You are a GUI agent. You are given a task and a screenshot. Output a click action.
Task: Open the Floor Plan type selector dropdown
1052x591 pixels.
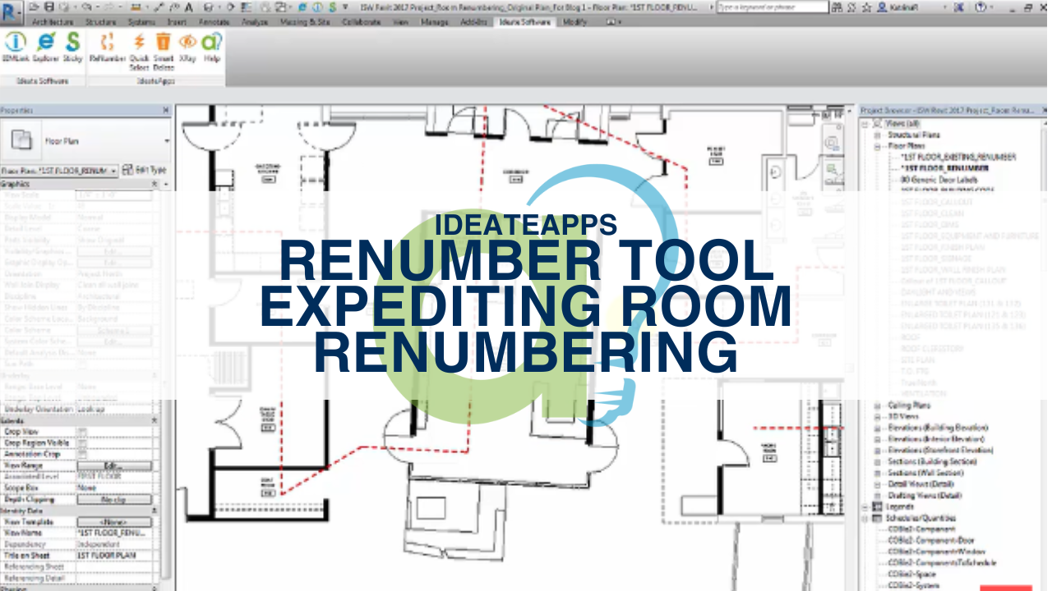tap(113, 171)
